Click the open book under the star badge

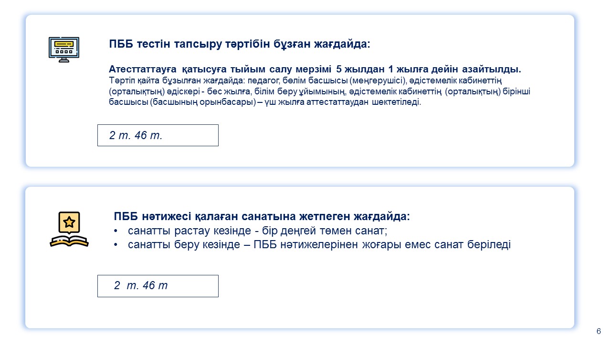(x=69, y=241)
